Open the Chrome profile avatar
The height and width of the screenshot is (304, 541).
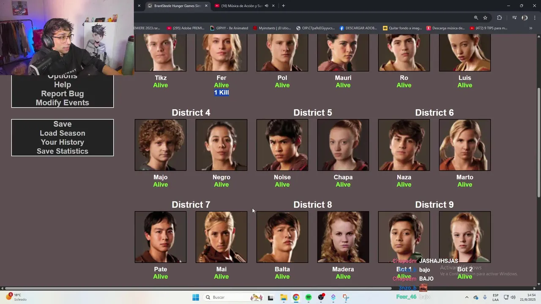point(525,18)
